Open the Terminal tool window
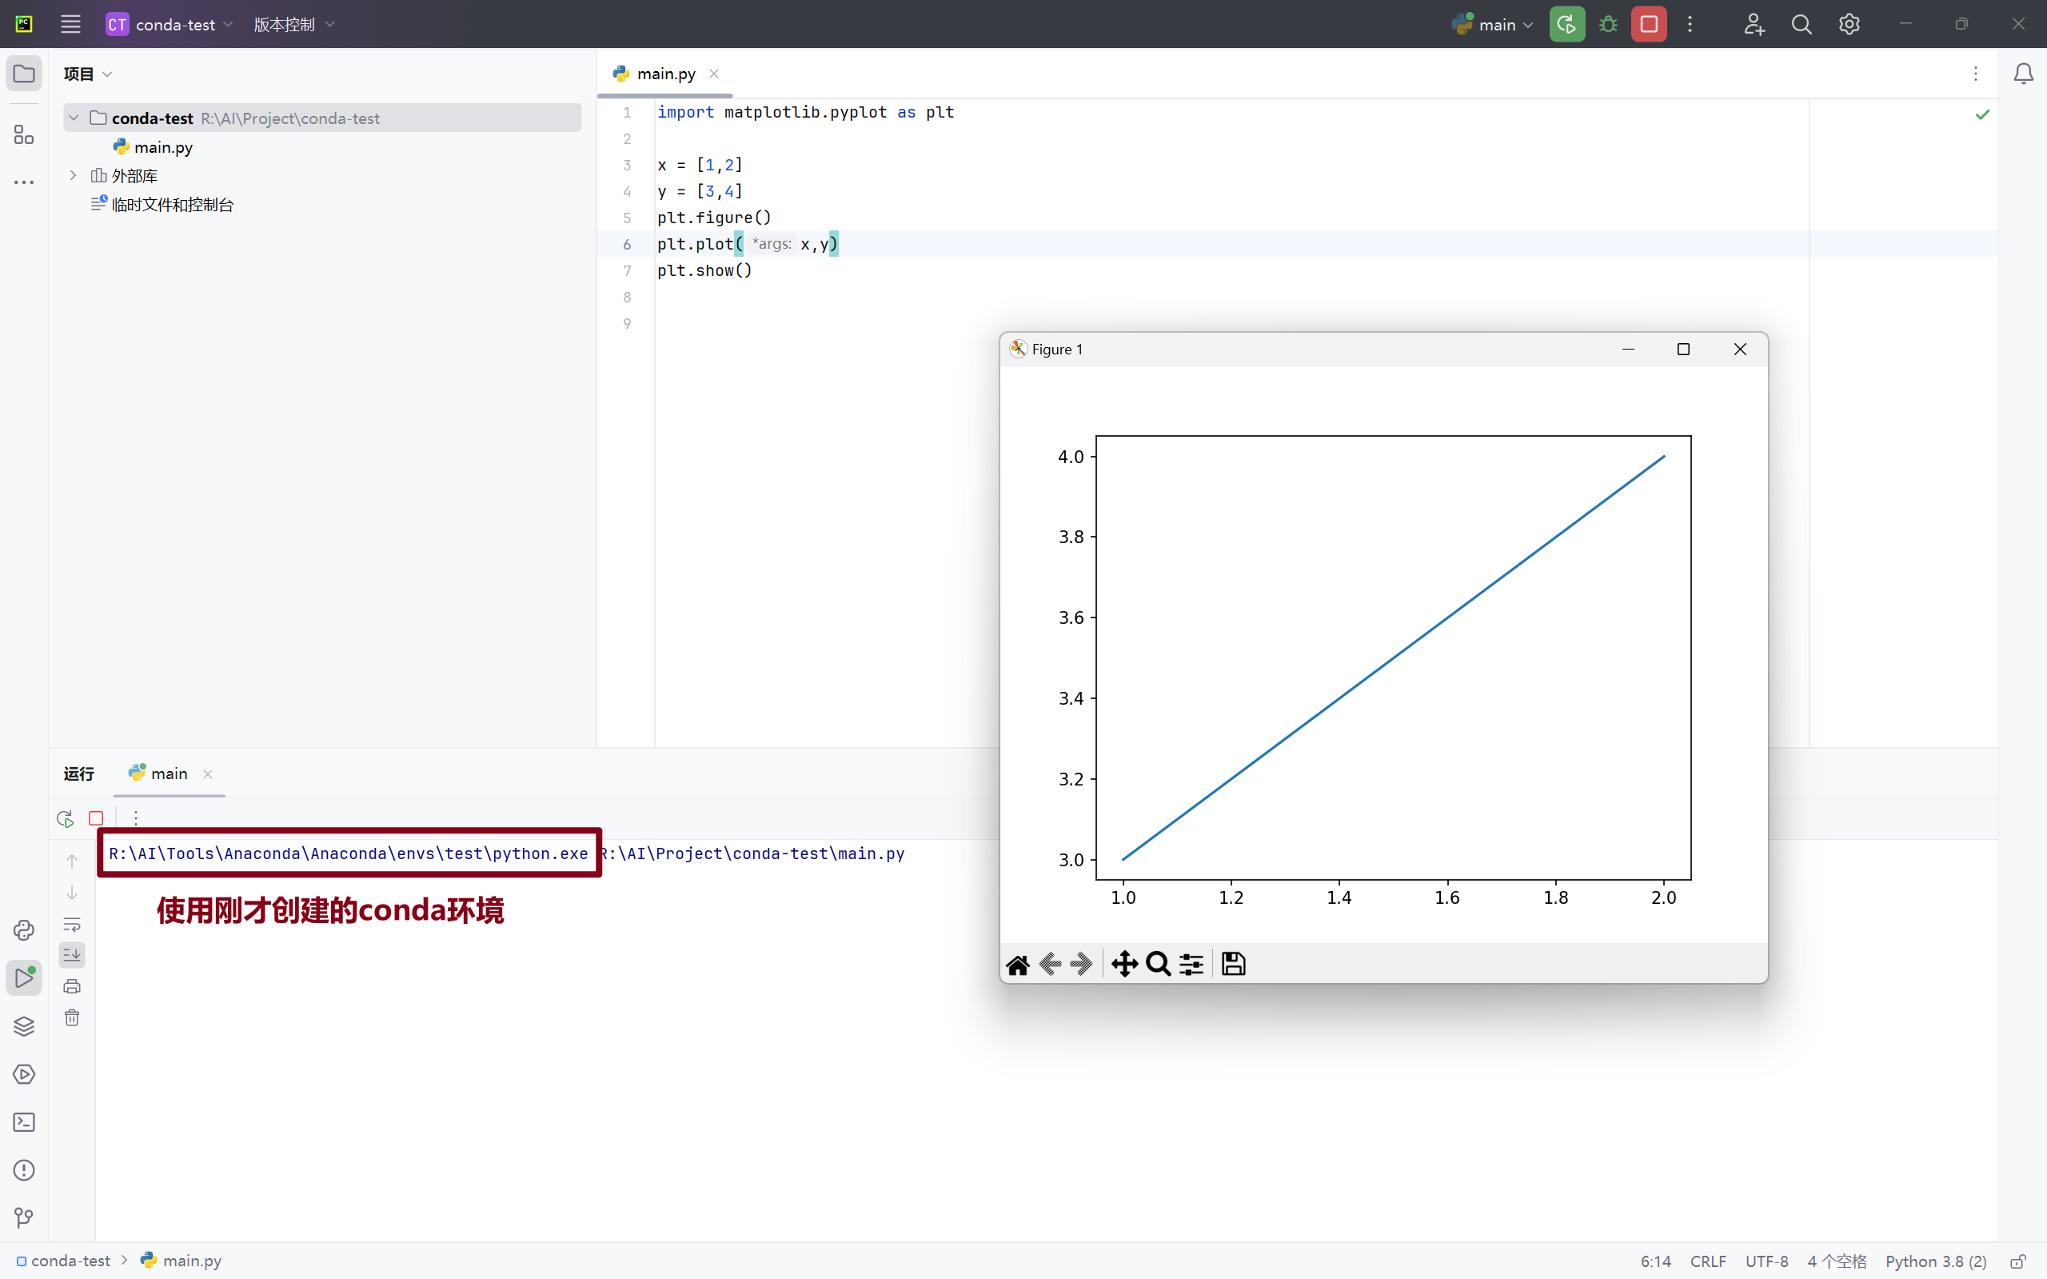Screen dimensions: 2047x1279 click(24, 1122)
